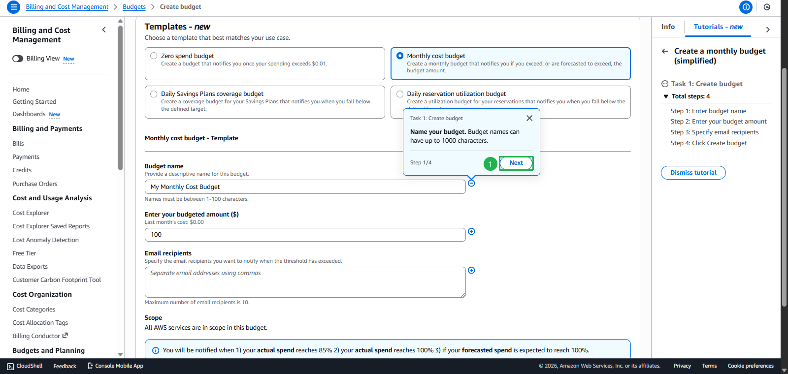Image resolution: width=788 pixels, height=374 pixels.
Task: Click the tutorial hotspot beside budgeted amount field
Action: (x=471, y=232)
